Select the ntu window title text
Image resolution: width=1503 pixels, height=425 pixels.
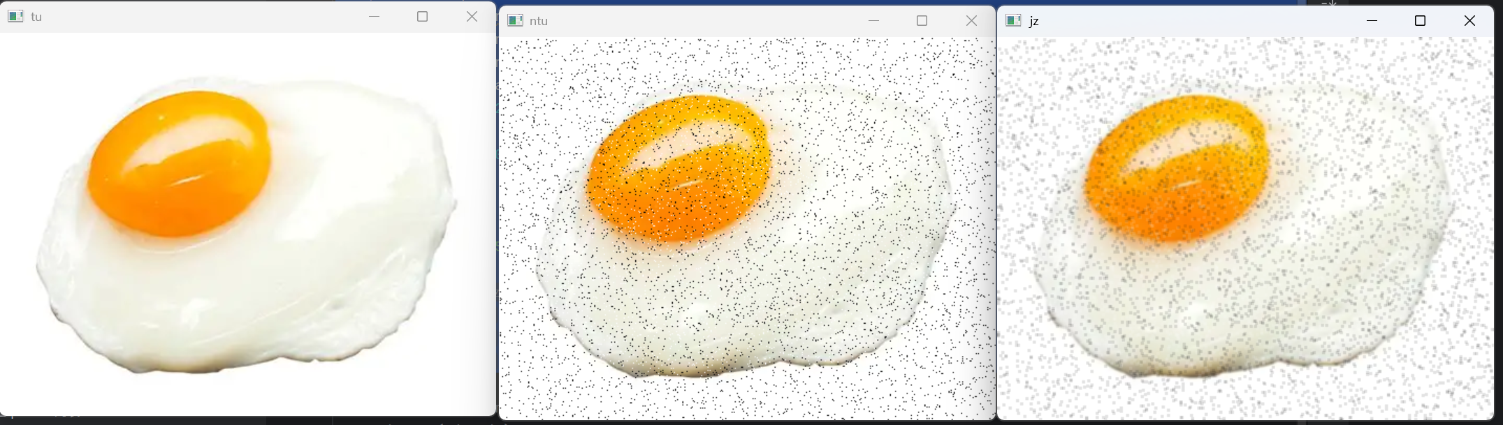tap(539, 21)
